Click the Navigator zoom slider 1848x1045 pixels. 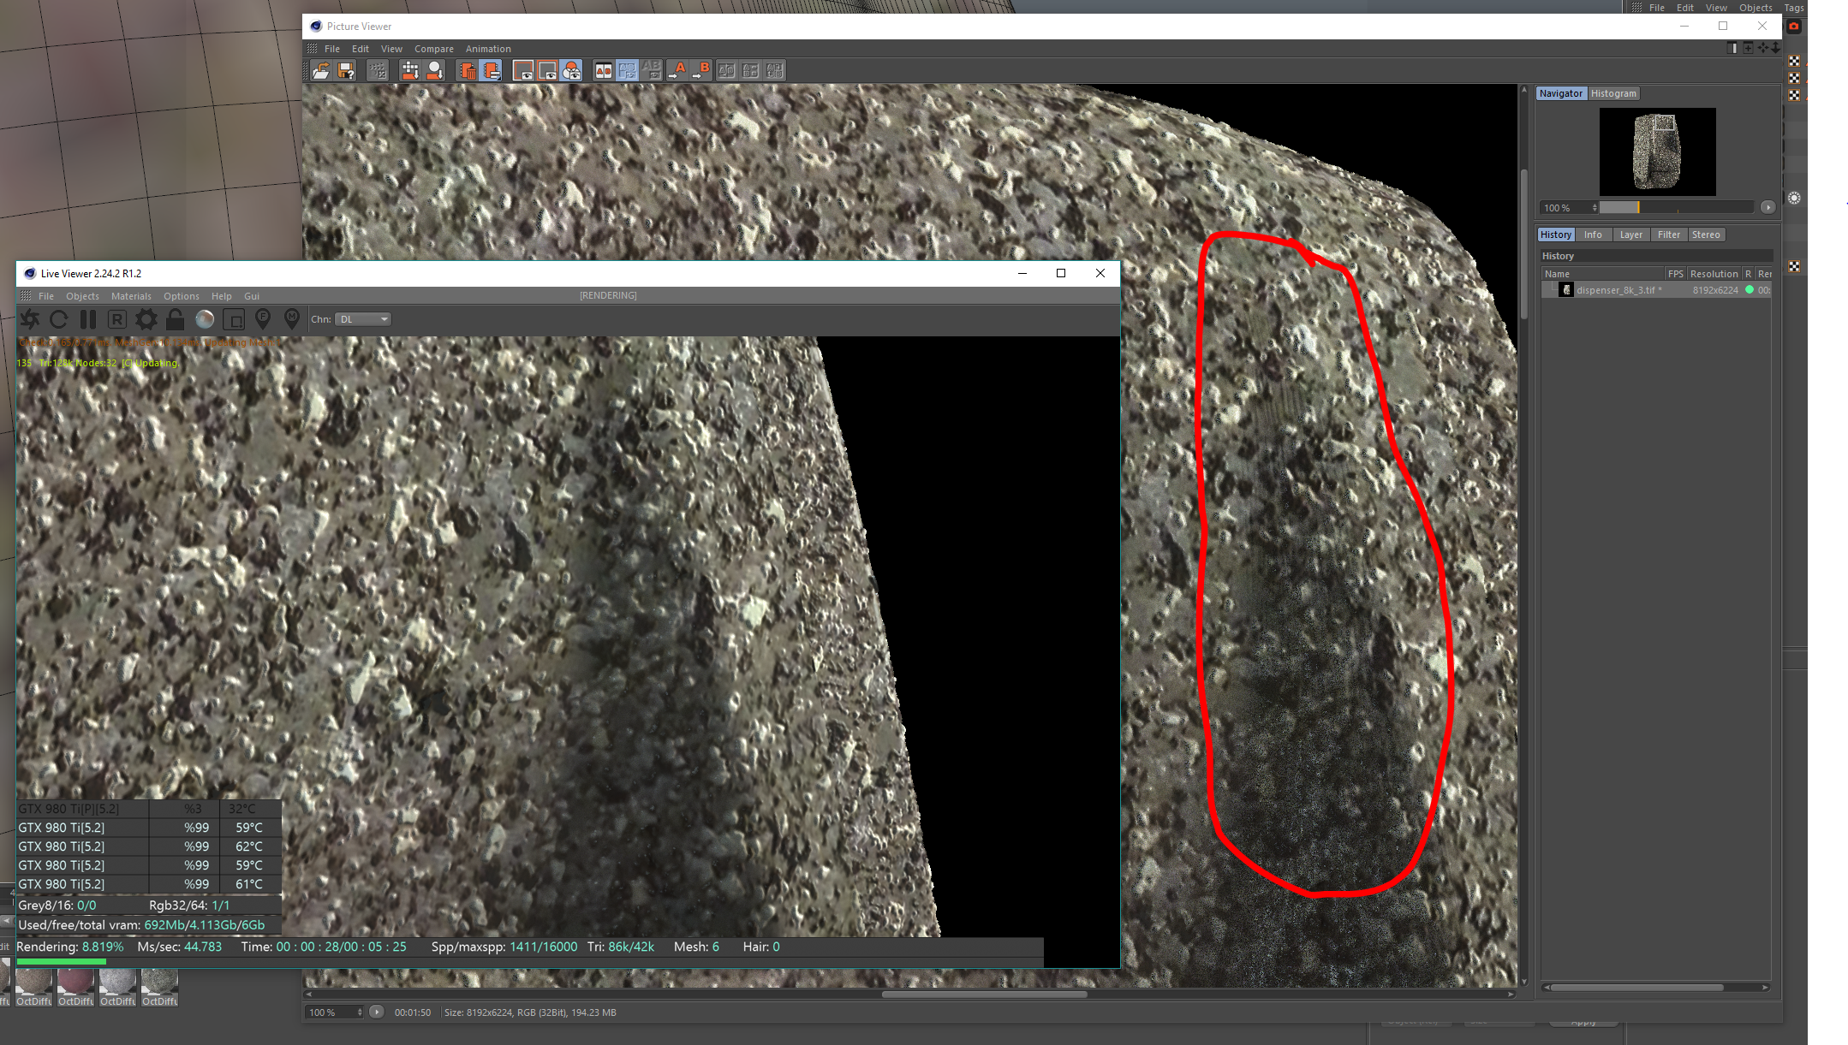1675,207
